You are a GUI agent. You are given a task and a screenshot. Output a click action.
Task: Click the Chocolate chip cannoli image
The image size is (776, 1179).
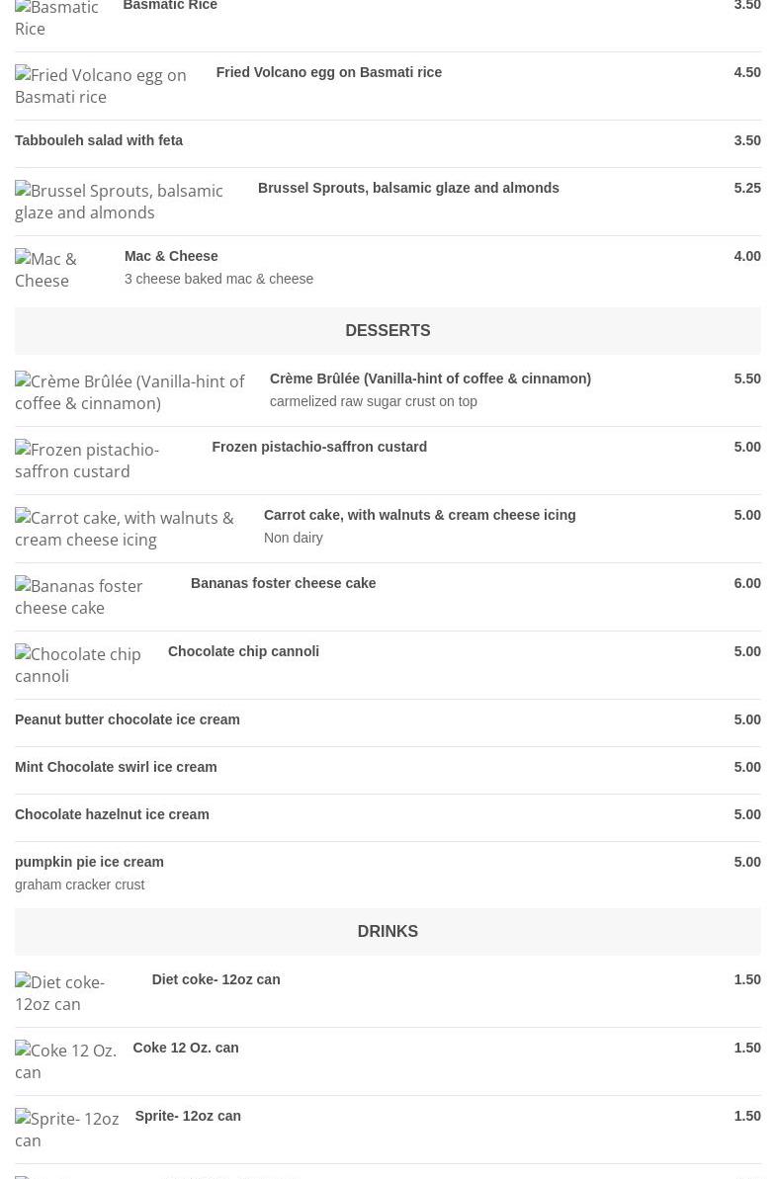84,665
